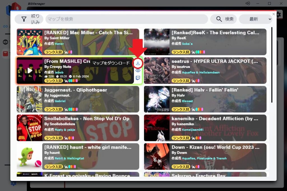Click the title "Juggernaut. - Qliphothgear"
The width and height of the screenshot is (287, 191).
click(x=76, y=90)
